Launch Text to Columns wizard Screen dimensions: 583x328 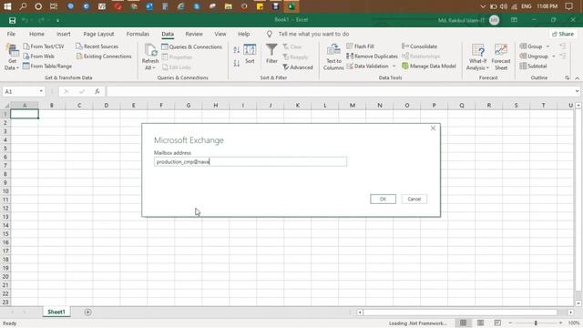pos(333,56)
